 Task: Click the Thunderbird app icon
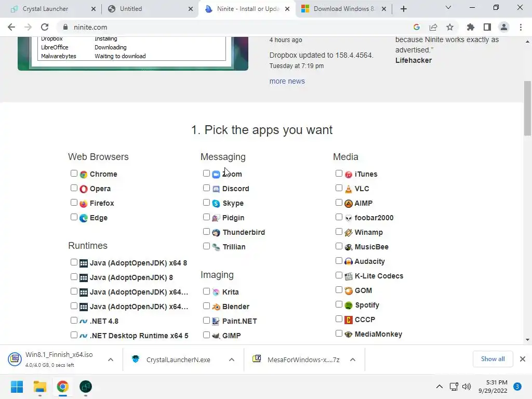216,233
